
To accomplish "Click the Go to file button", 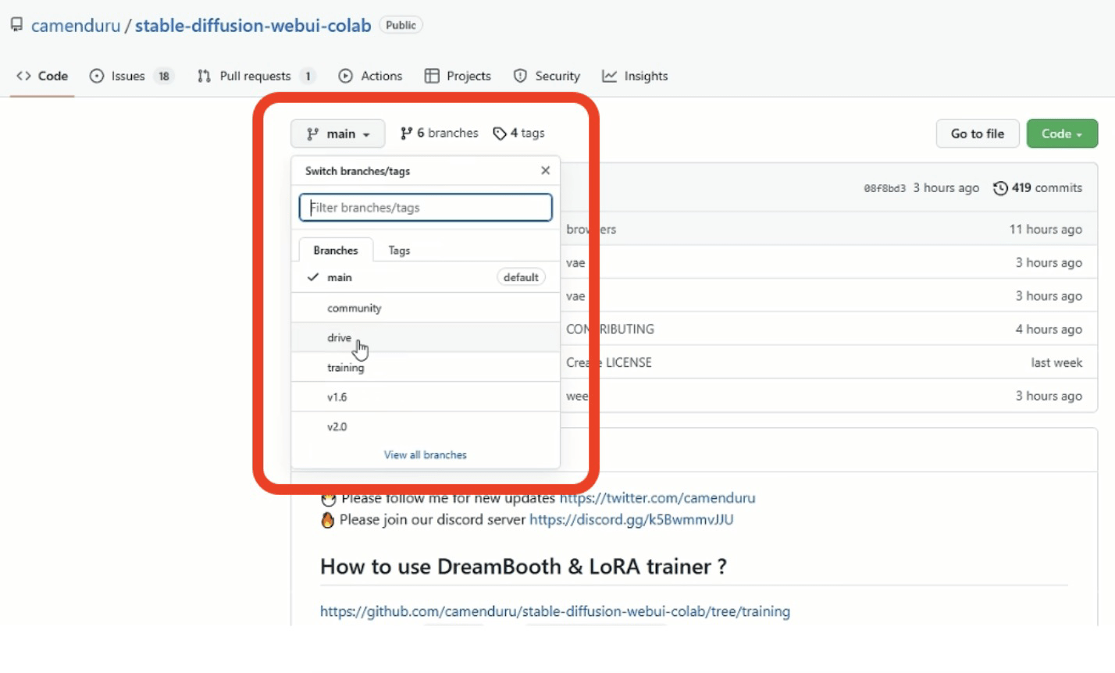I will pos(977,134).
